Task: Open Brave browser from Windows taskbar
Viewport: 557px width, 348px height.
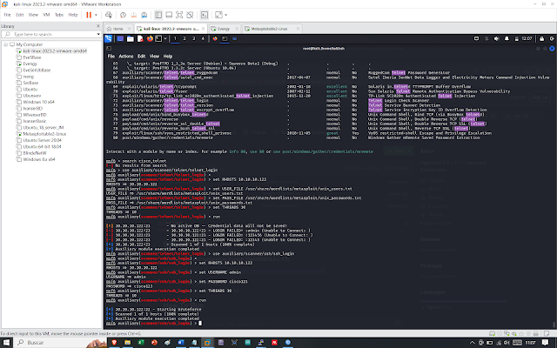Action: [114, 343]
